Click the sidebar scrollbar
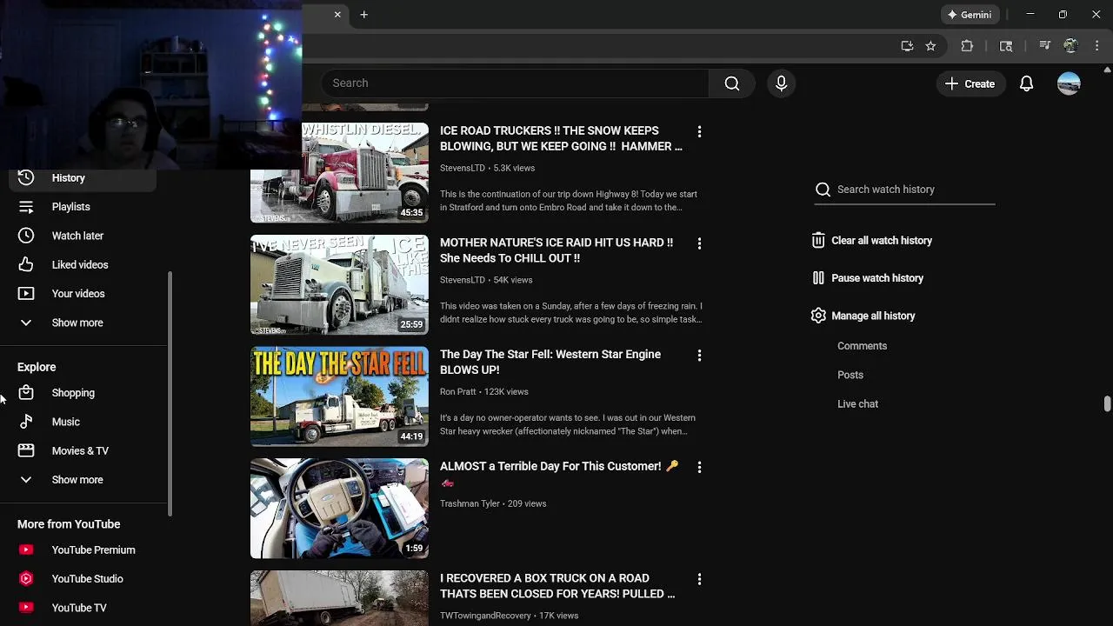Image resolution: width=1113 pixels, height=626 pixels. pyautogui.click(x=170, y=394)
